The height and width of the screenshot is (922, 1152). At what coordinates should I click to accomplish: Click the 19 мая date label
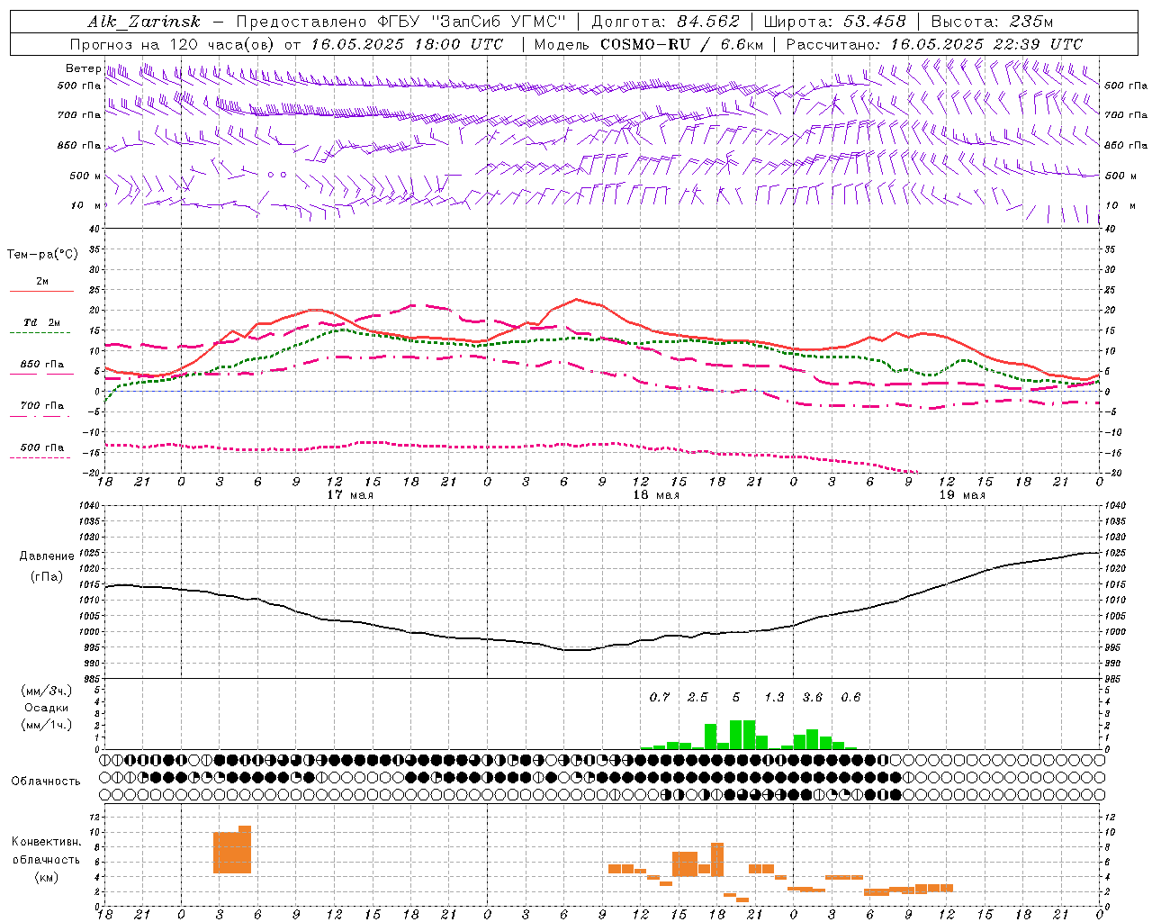click(962, 495)
